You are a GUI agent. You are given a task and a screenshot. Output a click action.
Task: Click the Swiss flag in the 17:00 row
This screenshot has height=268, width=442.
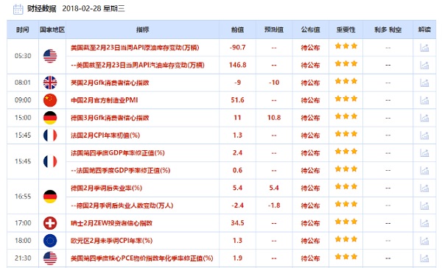click(50, 223)
